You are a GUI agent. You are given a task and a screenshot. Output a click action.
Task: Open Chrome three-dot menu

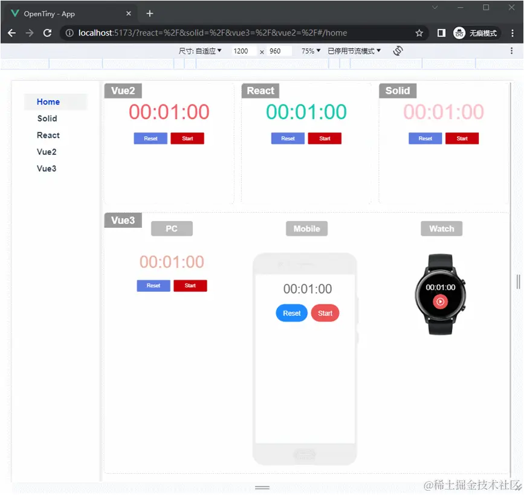[513, 33]
